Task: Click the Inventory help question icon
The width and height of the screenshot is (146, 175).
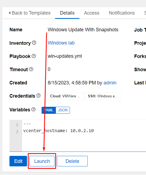Action: coord(34,43)
